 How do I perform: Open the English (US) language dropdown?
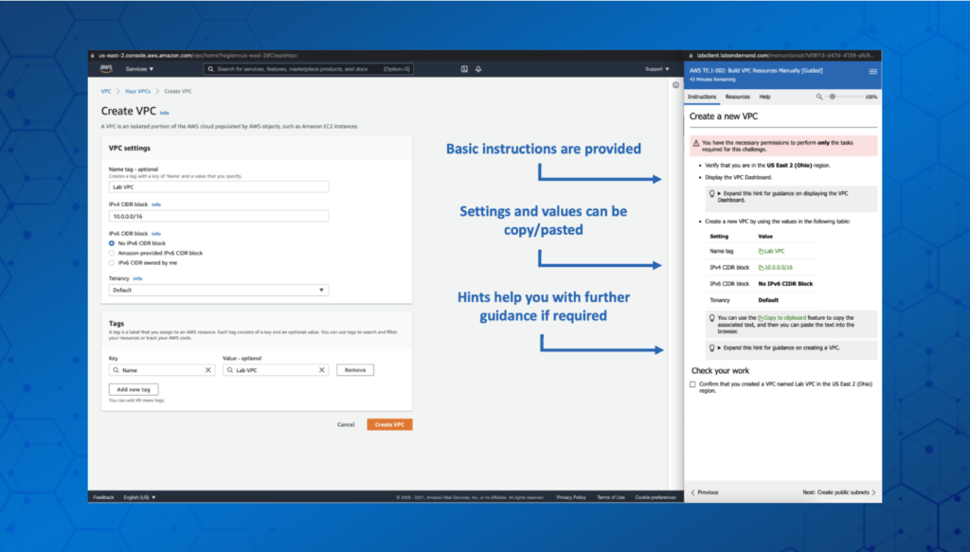137,496
